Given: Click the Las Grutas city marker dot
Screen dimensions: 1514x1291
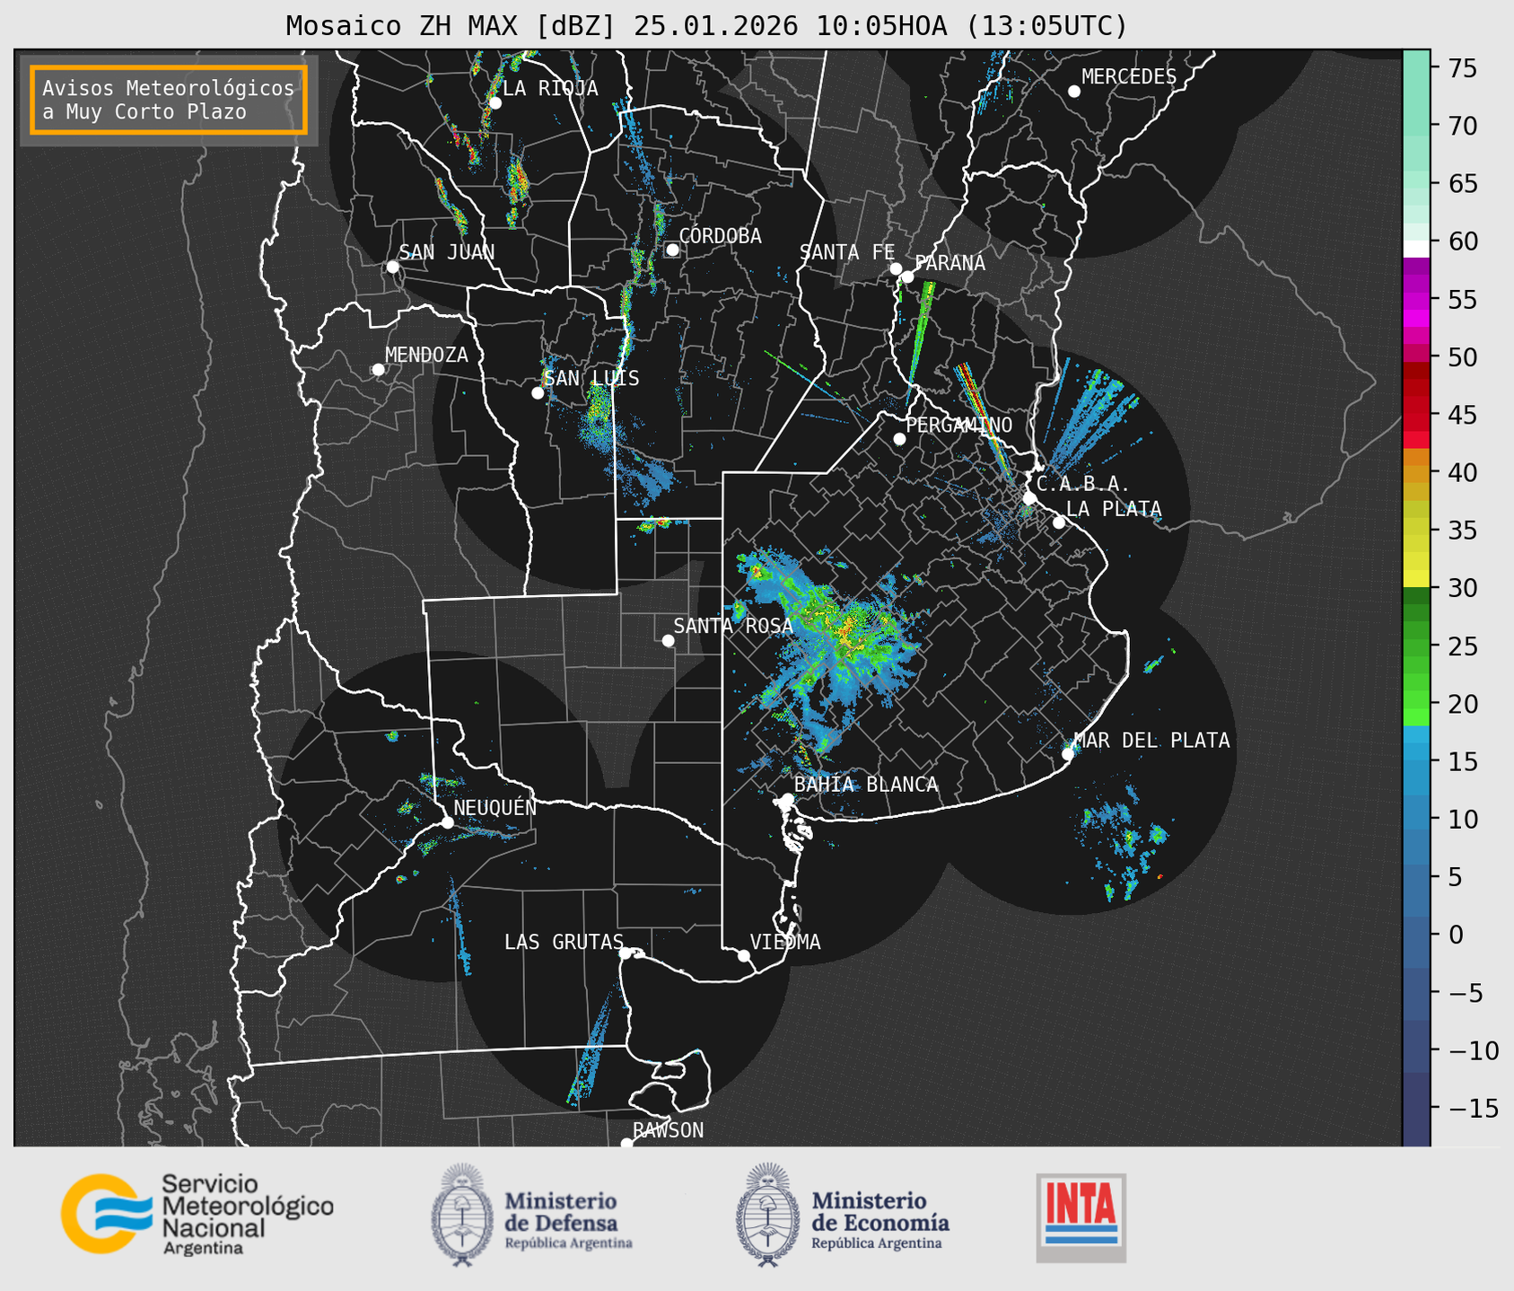Looking at the screenshot, I should [625, 953].
